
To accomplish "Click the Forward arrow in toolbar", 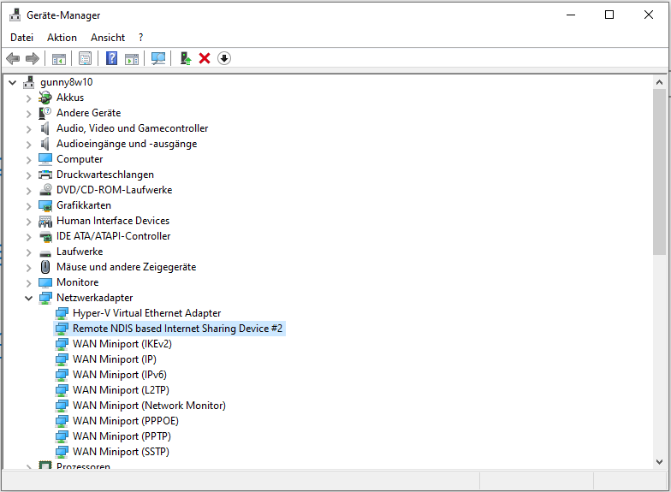I will coord(33,58).
